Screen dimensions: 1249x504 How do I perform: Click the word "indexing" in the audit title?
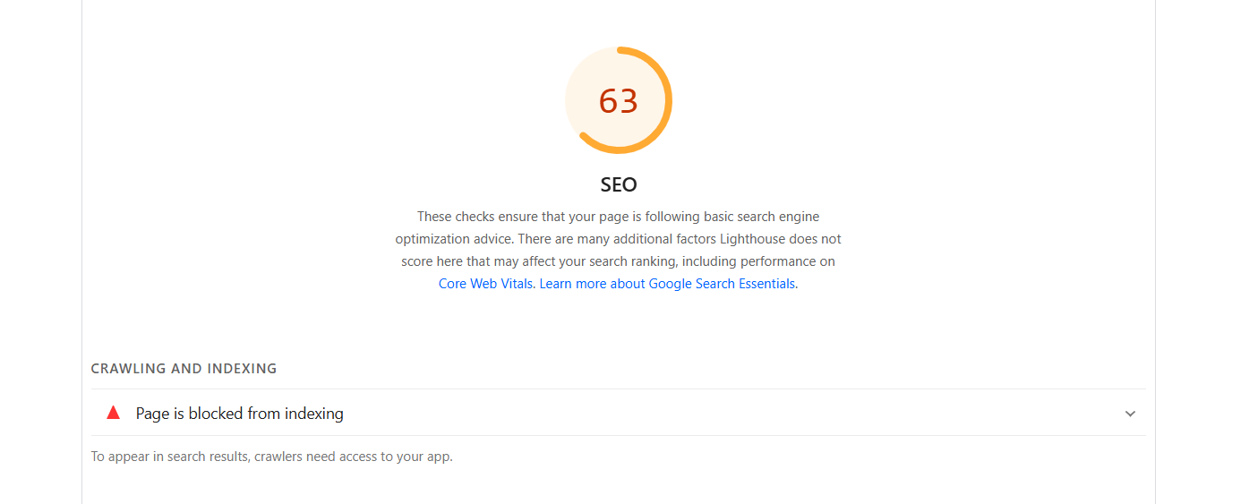pyautogui.click(x=313, y=414)
